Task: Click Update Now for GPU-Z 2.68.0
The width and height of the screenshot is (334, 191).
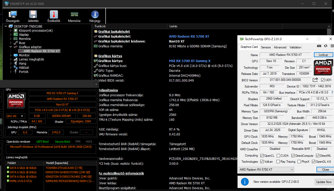Action: pyautogui.click(x=324, y=182)
